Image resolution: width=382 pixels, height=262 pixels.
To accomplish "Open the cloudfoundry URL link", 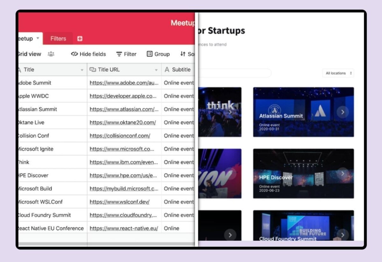I will tap(123, 215).
